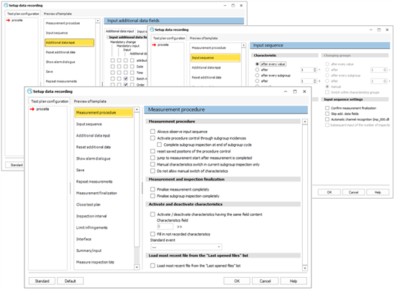Tick Complete subgroup inspection at end of cycle
This screenshot has width=395, height=290.
click(x=159, y=145)
